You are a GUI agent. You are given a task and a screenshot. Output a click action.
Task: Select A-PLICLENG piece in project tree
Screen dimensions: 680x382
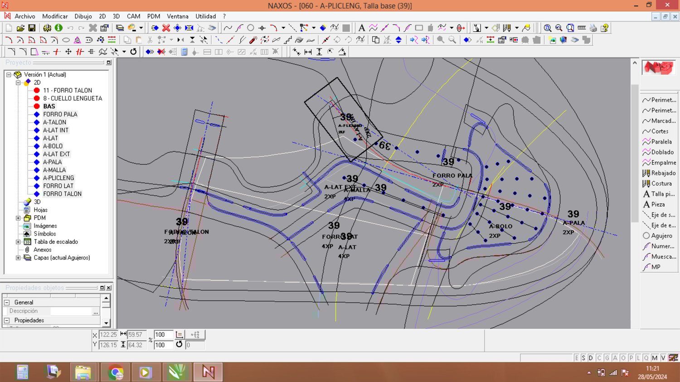[x=58, y=178]
